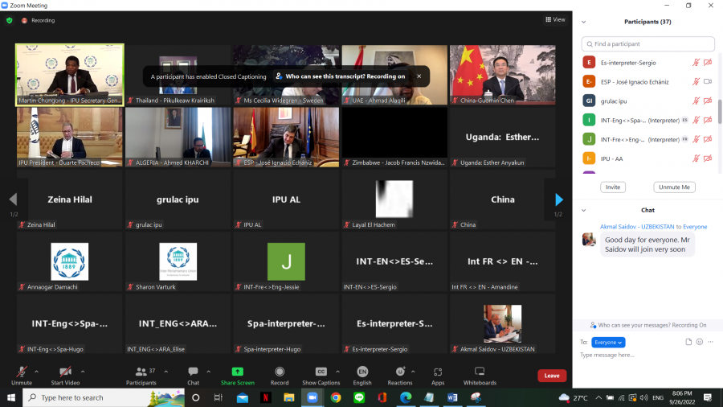Click the attach file icon in chat
Viewport: 723px width, 407px height.
pyautogui.click(x=688, y=342)
